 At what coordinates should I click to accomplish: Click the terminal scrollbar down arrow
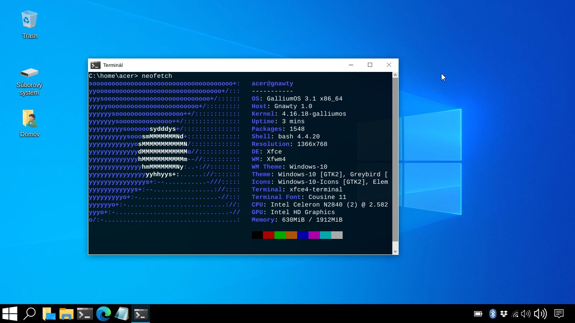395,252
